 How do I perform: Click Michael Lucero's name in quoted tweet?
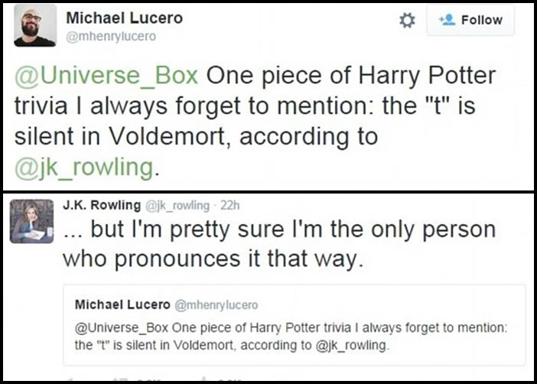(x=122, y=304)
